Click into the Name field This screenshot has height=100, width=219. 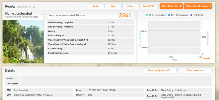click(x=116, y=78)
